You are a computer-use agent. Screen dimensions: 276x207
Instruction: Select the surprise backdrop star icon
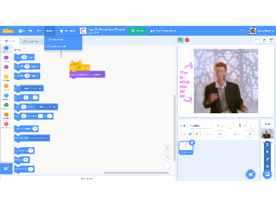[x=267, y=152]
